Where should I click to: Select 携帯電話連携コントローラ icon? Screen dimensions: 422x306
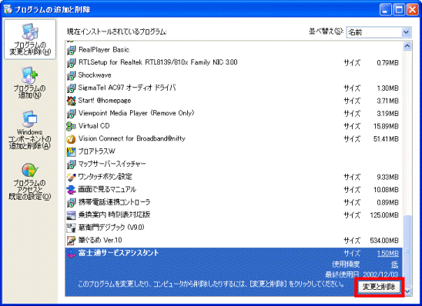point(72,202)
